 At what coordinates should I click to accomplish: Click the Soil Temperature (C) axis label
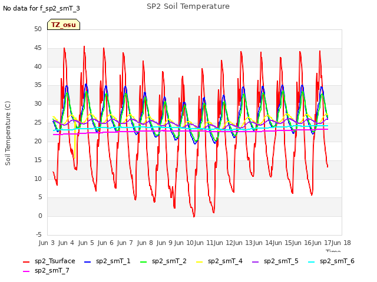8,133
